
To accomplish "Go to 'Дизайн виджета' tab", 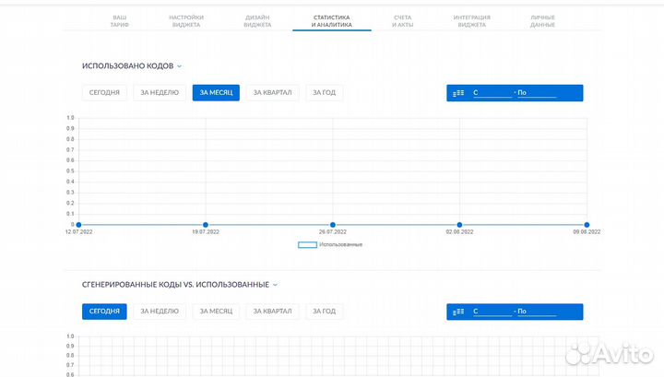I will (x=258, y=21).
